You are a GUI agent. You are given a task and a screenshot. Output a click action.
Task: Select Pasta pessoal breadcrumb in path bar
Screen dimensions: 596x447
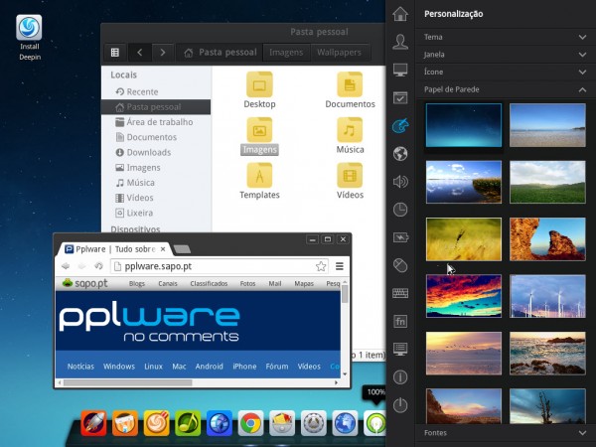pos(221,53)
